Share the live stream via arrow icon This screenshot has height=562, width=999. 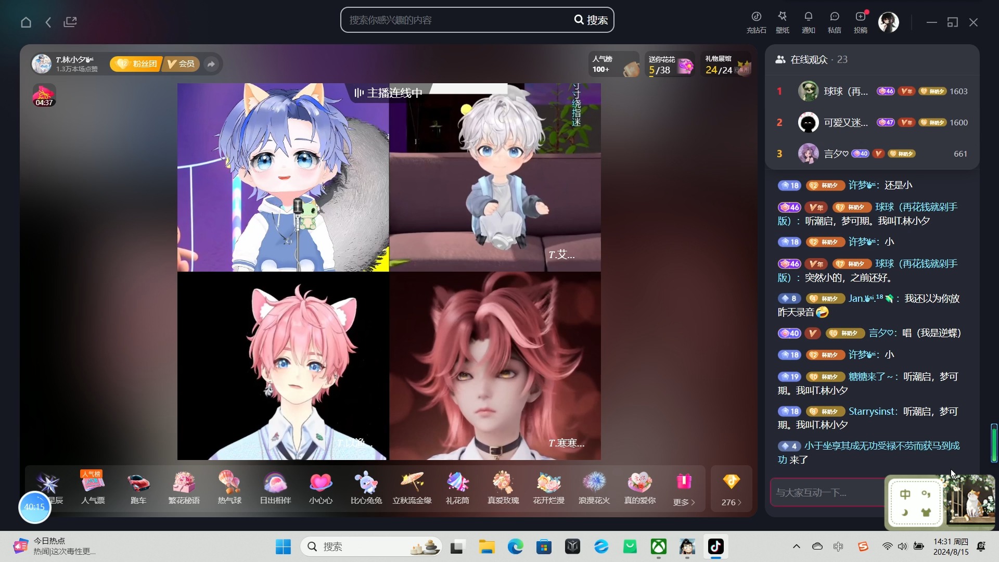coord(211,64)
